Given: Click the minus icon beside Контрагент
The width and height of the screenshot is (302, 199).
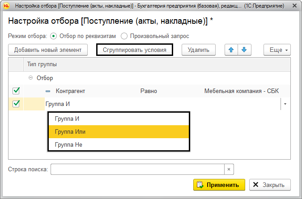Looking at the screenshot, I should 48,91.
